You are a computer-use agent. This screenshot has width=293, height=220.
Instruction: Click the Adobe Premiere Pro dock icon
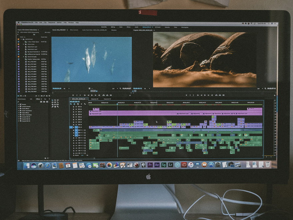pos(150,165)
